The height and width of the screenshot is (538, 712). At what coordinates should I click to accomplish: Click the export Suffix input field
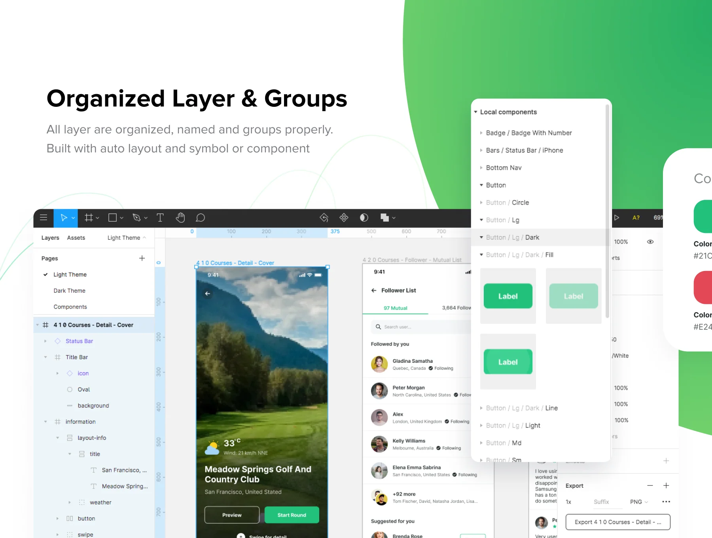point(607,502)
